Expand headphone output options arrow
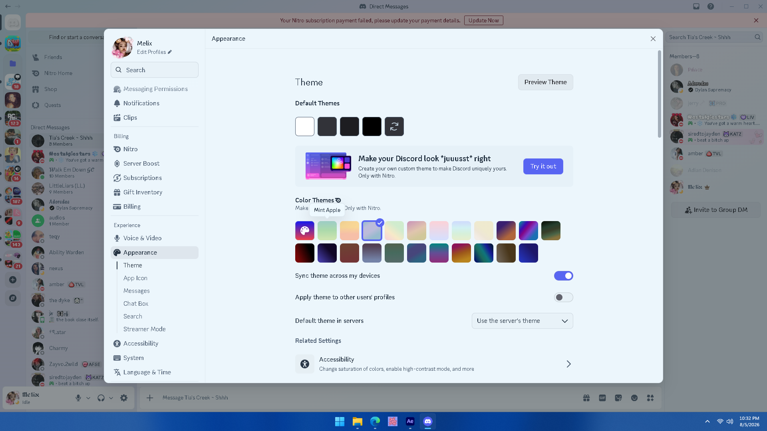The width and height of the screenshot is (767, 431). tap(111, 398)
